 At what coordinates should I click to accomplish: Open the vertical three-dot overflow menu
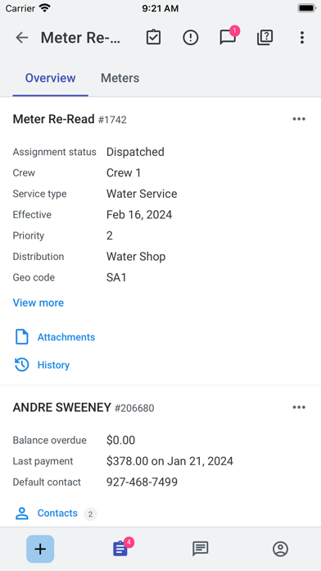[x=301, y=38]
